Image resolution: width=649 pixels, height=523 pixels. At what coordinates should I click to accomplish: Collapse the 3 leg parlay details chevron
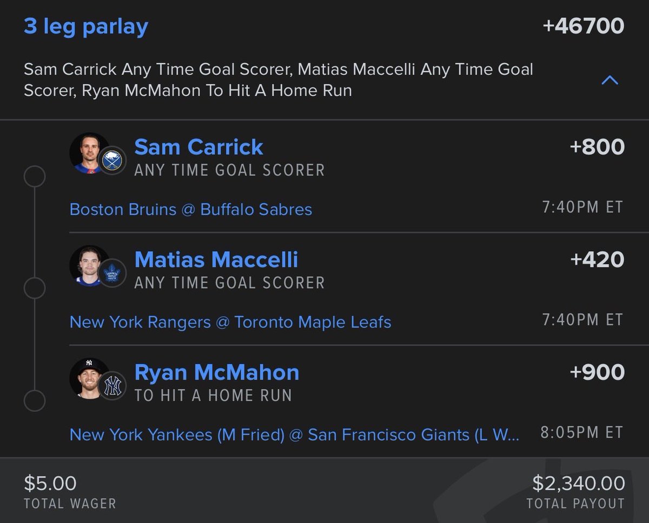point(610,81)
